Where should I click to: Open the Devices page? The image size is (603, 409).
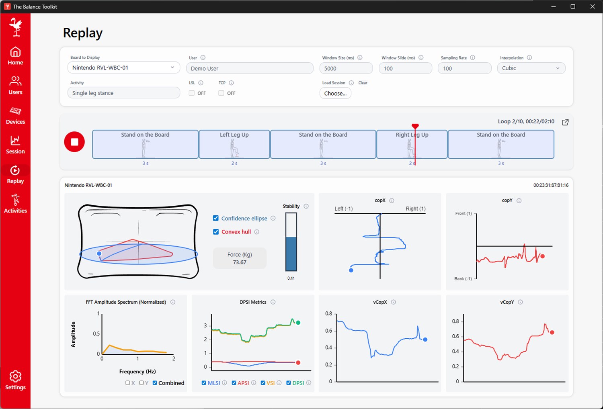[x=15, y=115]
